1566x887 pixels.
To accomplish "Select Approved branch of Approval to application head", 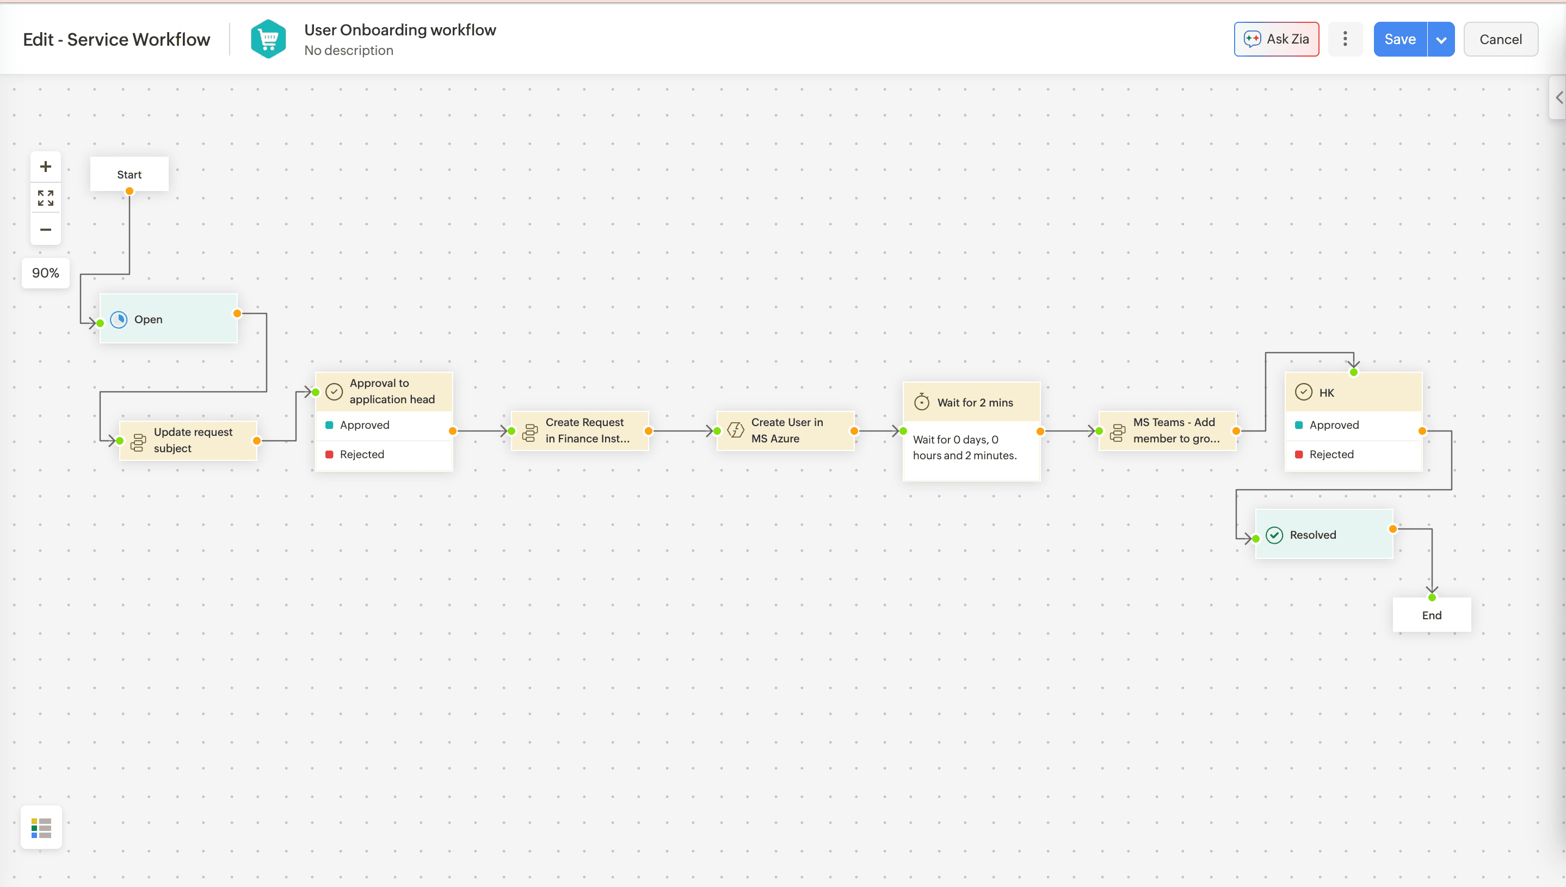I will [364, 425].
